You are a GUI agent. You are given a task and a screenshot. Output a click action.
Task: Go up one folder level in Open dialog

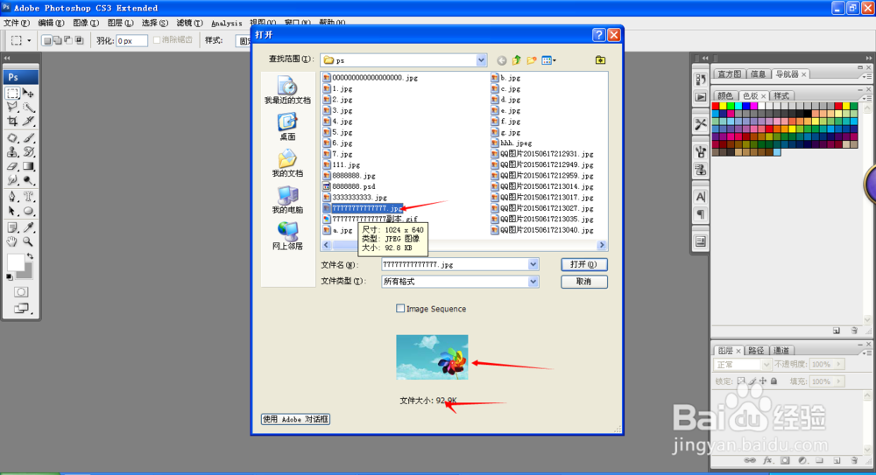[x=517, y=59]
